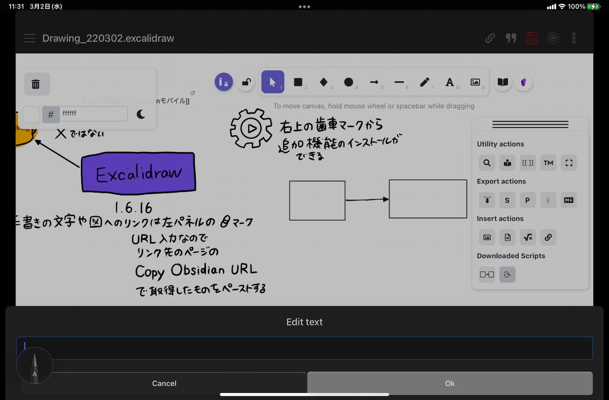Activate the Text tool
This screenshot has width=609, height=400.
[449, 82]
